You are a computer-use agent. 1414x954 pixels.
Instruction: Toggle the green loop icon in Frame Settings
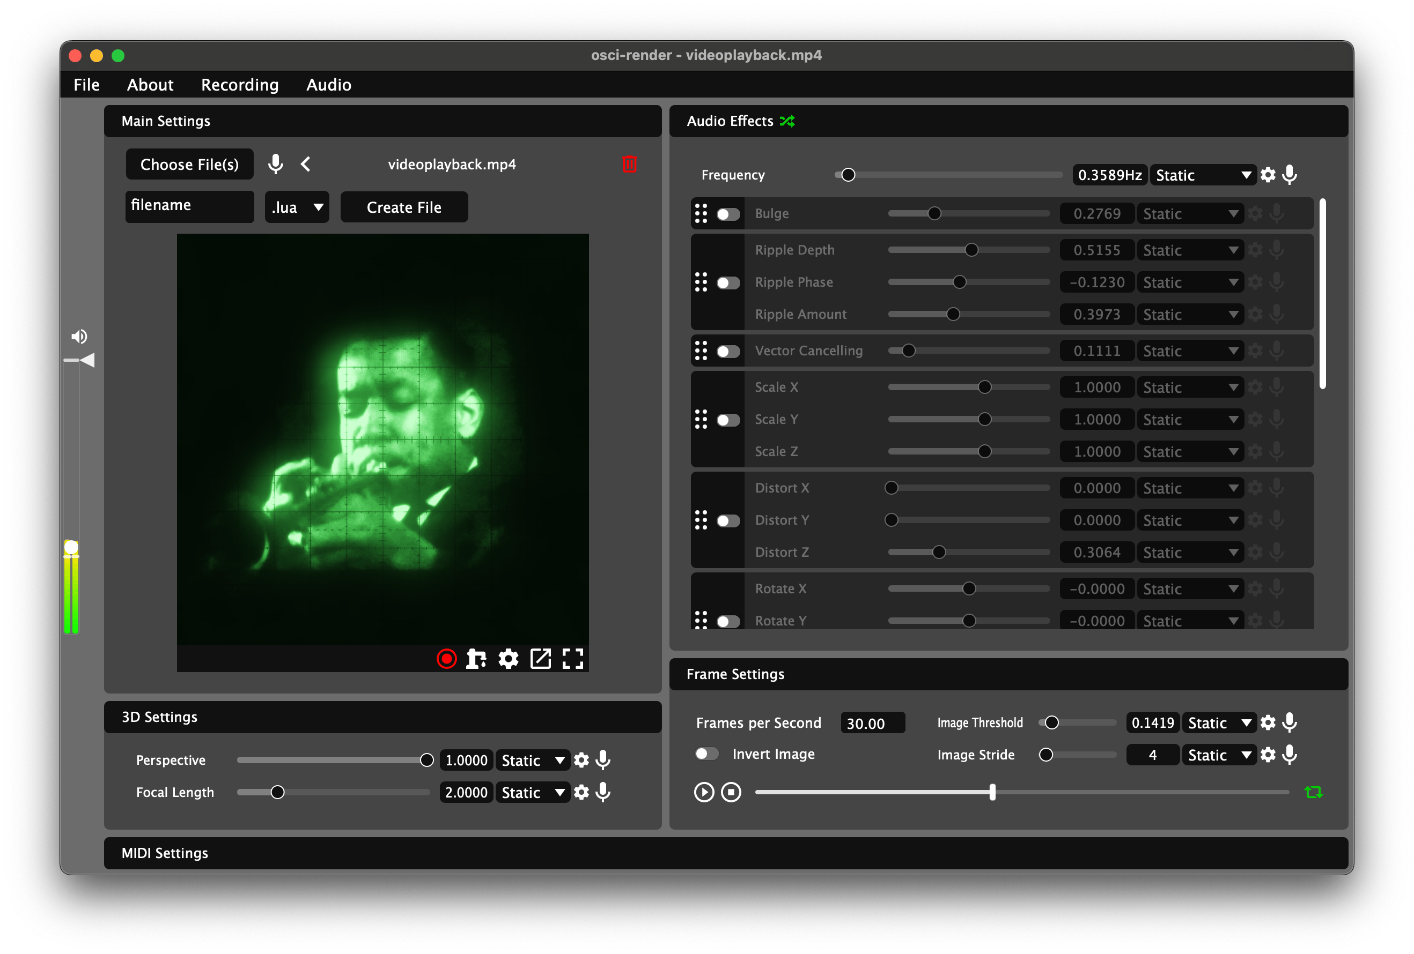[1313, 792]
